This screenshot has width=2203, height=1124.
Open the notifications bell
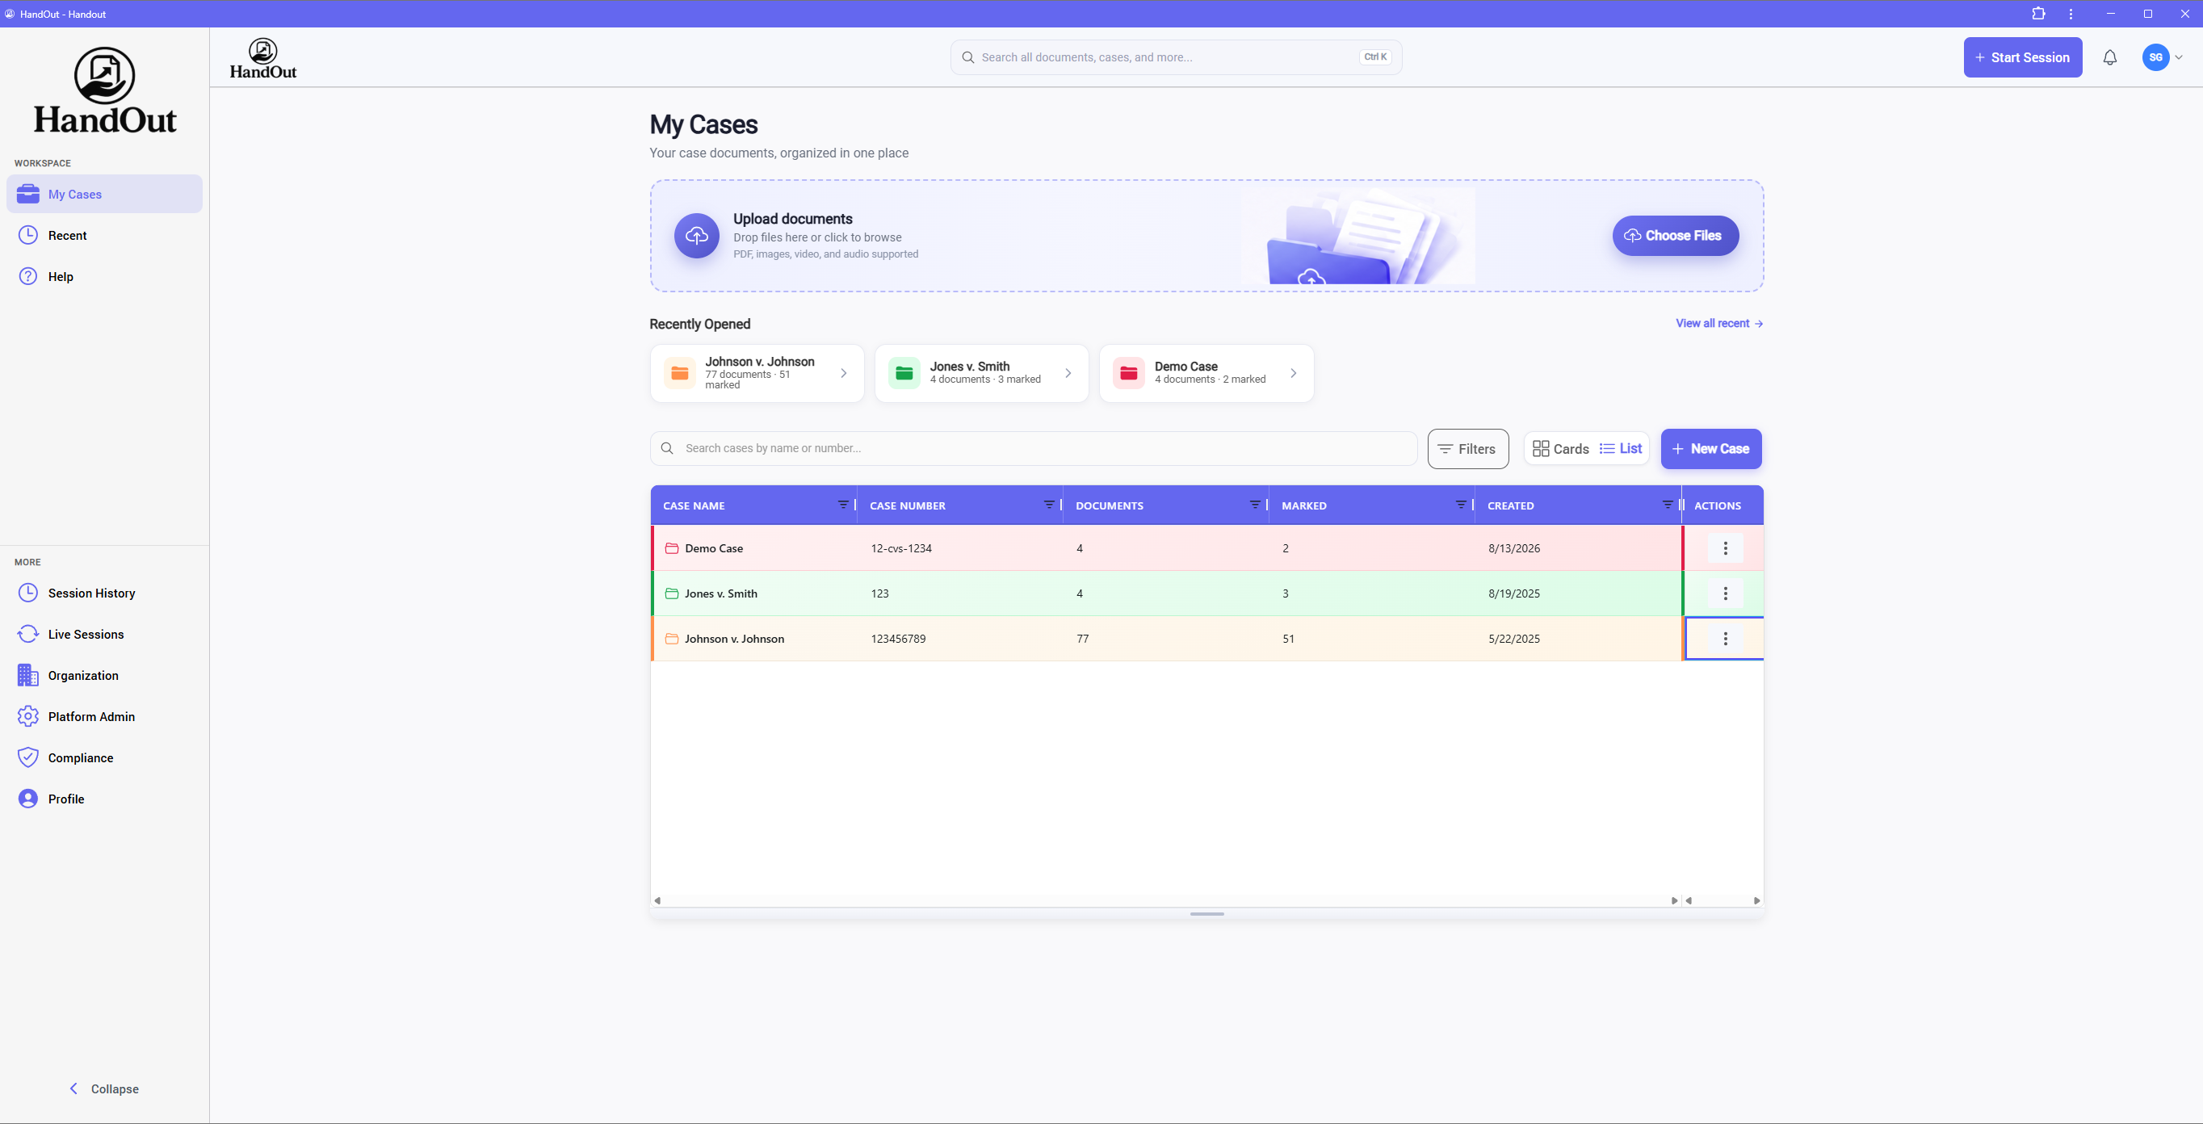2110,57
